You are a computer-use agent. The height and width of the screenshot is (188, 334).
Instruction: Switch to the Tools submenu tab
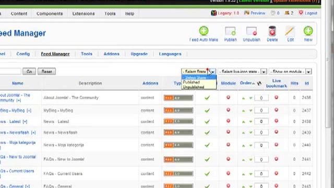click(87, 54)
